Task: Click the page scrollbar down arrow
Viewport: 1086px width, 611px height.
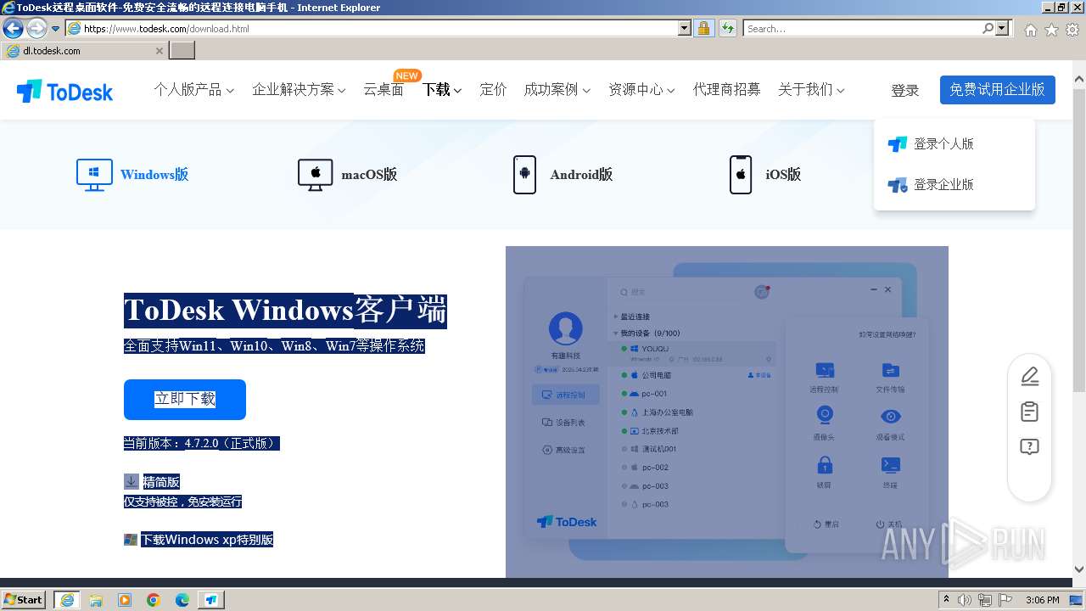Action: click(x=1078, y=570)
